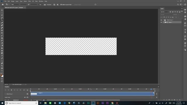Select the Zoom tool
Image resolution: width=187 pixels, height=105 pixels.
coord(2,66)
